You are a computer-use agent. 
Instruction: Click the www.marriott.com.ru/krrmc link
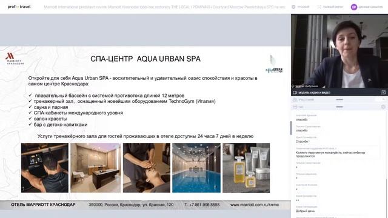coord(255,205)
